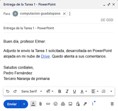Insert an emoji
This screenshot has width=118, height=111.
pyautogui.click(x=55, y=104)
